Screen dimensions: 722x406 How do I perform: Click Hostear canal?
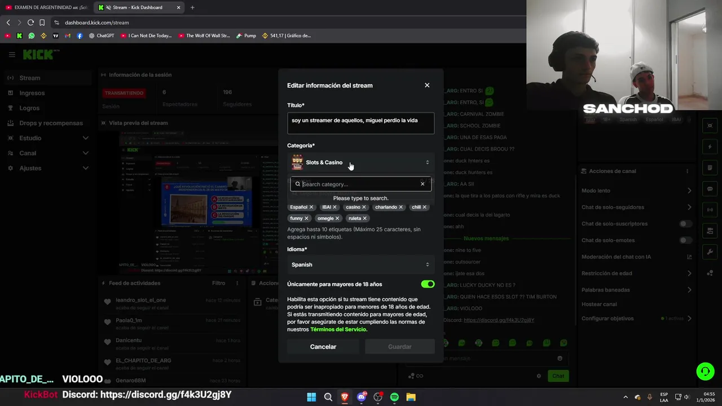pos(599,304)
